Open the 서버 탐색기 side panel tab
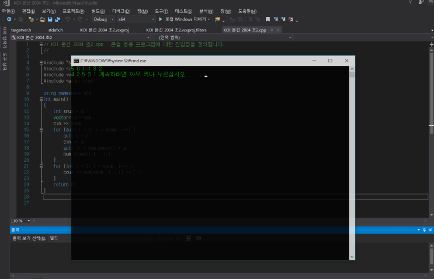 [x=5, y=37]
